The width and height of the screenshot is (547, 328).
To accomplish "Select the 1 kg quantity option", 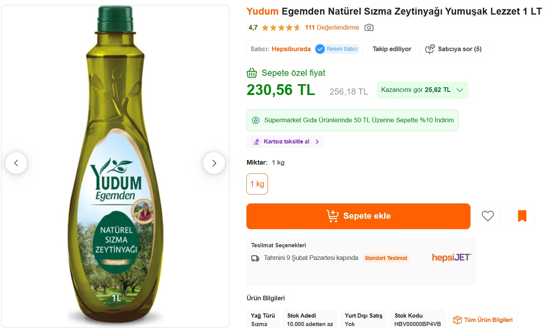I will click(x=257, y=184).
